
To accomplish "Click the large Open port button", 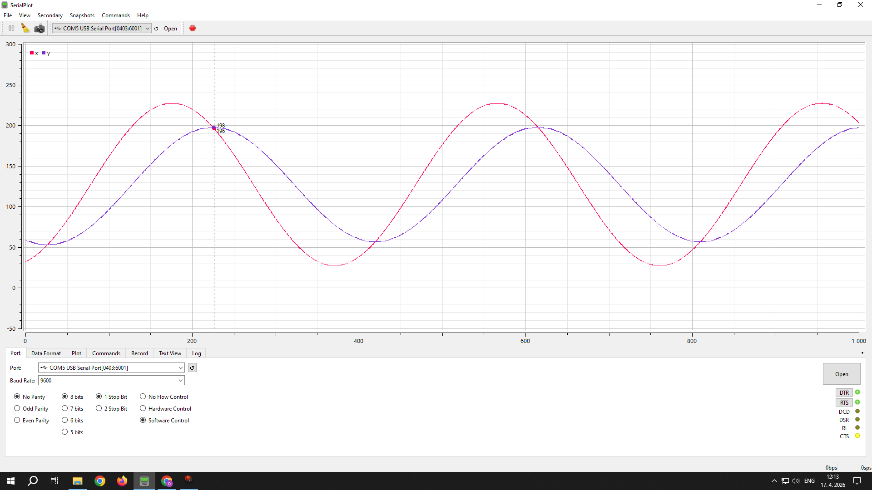I will pos(841,374).
